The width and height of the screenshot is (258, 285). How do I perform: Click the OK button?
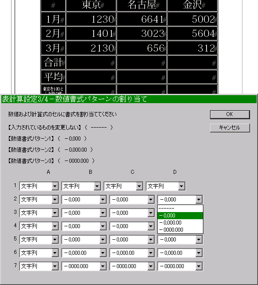coord(230,115)
